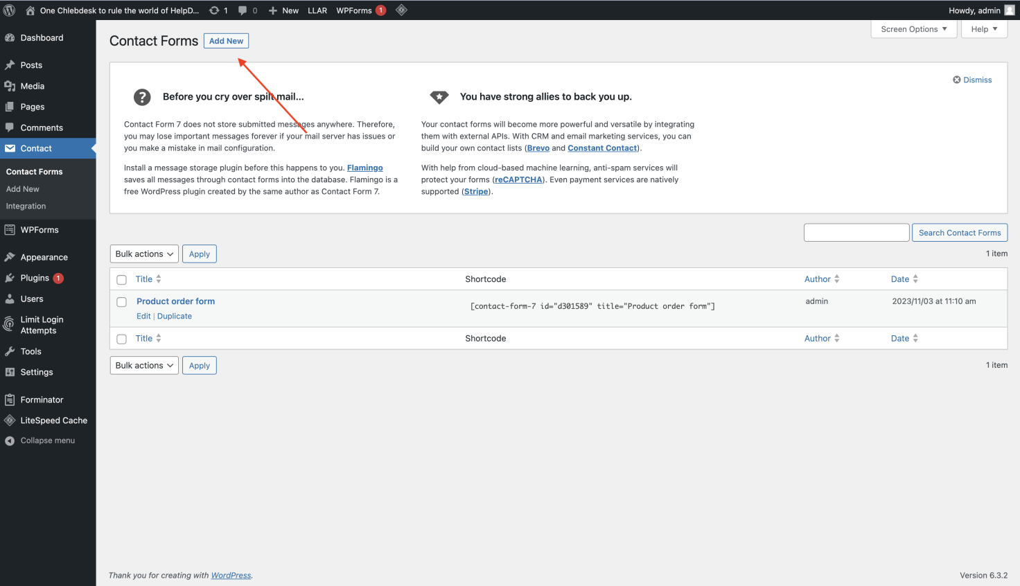
Task: Click the plus New icon in admin bar
Action: coord(273,10)
